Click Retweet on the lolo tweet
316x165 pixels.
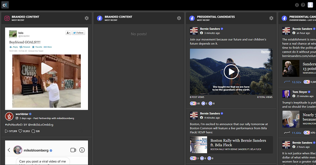25,47
